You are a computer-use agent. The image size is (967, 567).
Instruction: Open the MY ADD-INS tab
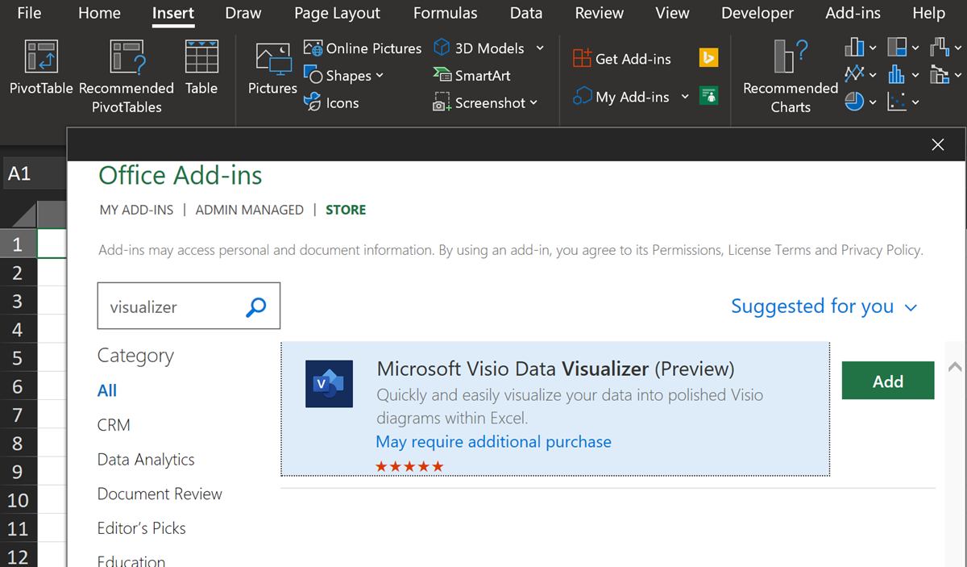136,209
